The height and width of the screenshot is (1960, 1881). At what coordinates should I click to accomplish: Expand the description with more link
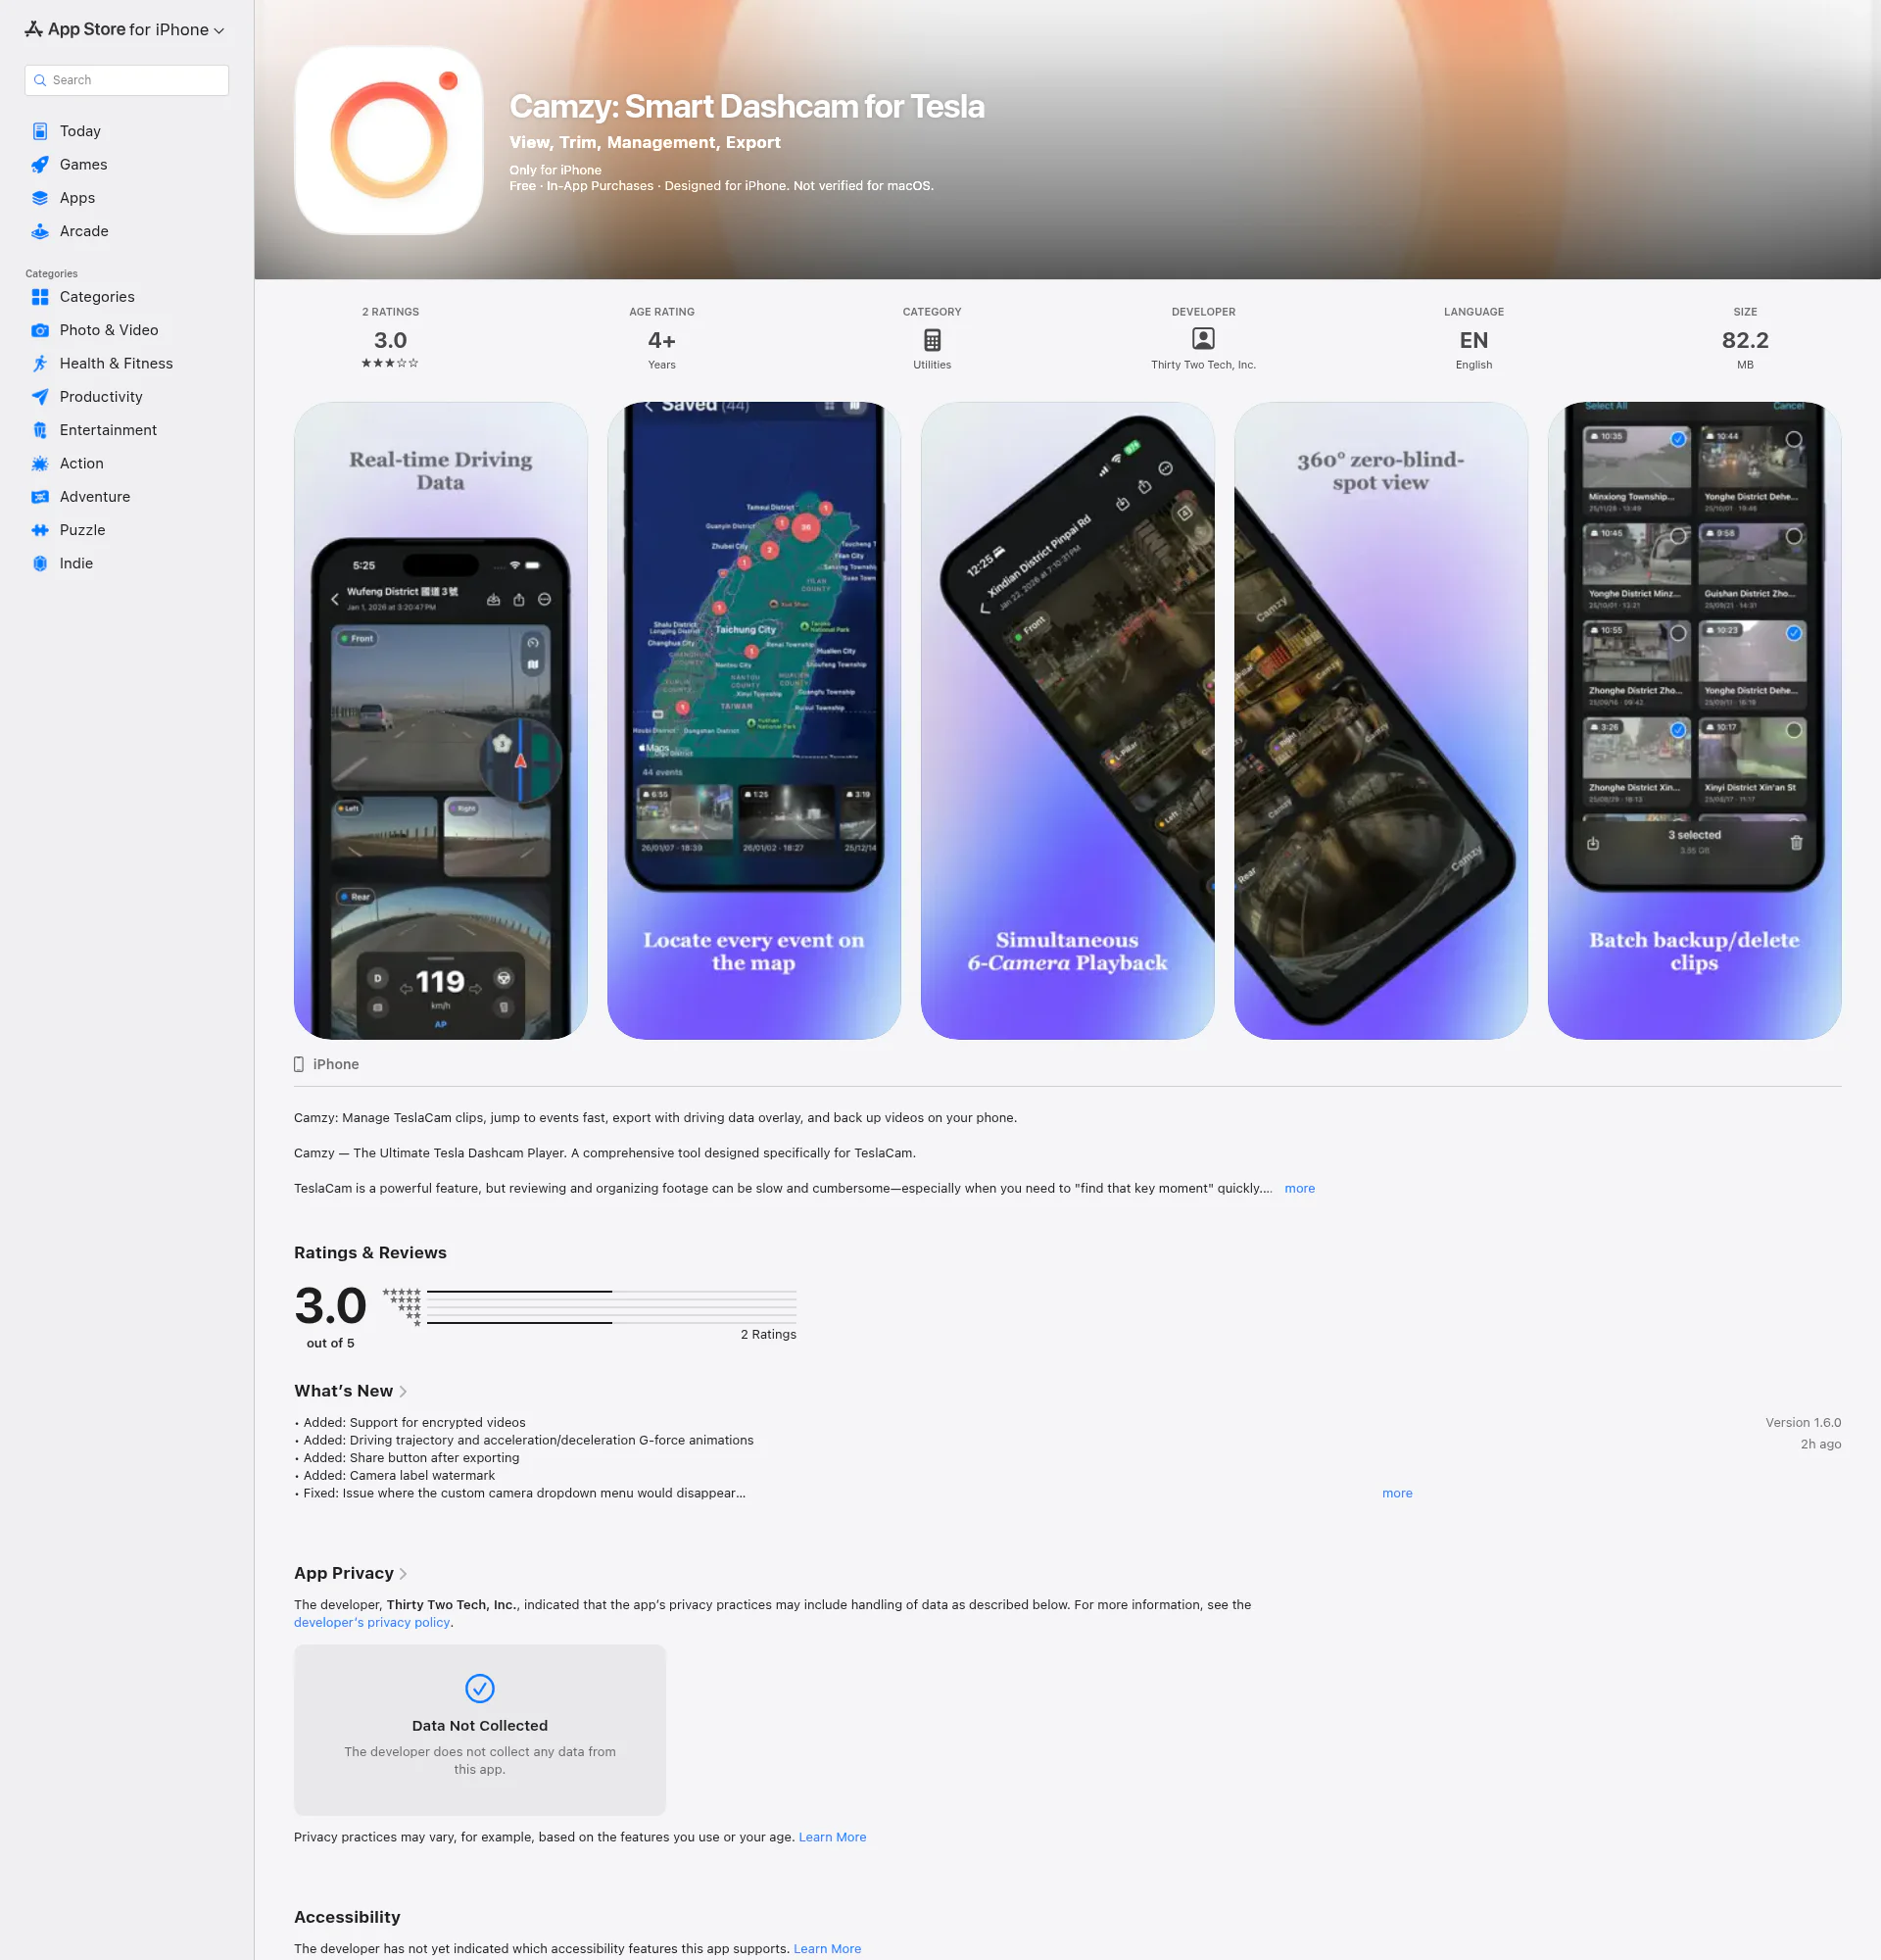(x=1299, y=1188)
